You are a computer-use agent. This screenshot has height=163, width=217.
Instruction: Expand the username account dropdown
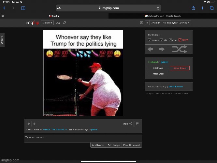(x=170, y=23)
